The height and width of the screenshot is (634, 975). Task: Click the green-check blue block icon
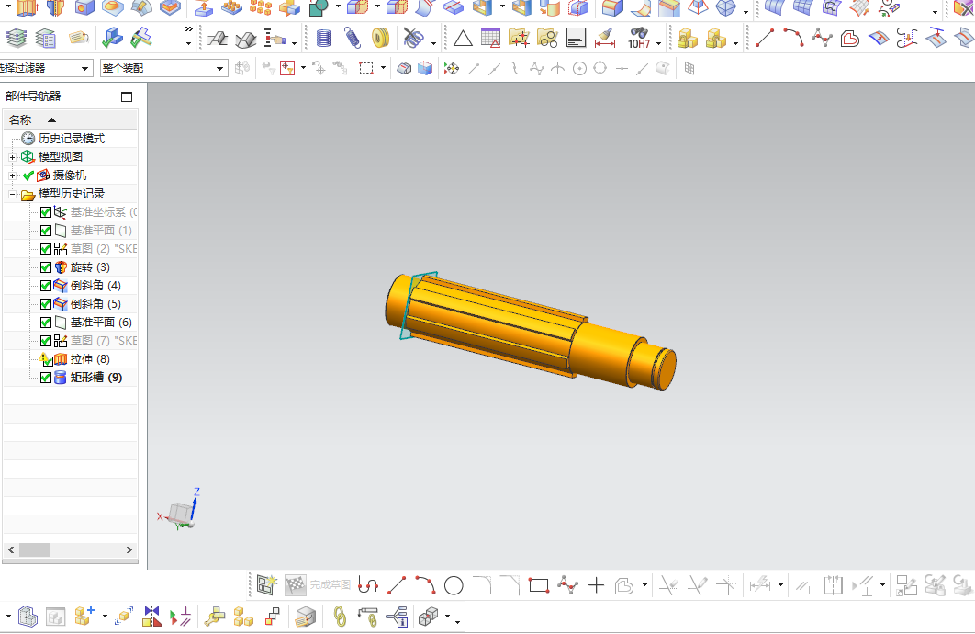pos(112,39)
